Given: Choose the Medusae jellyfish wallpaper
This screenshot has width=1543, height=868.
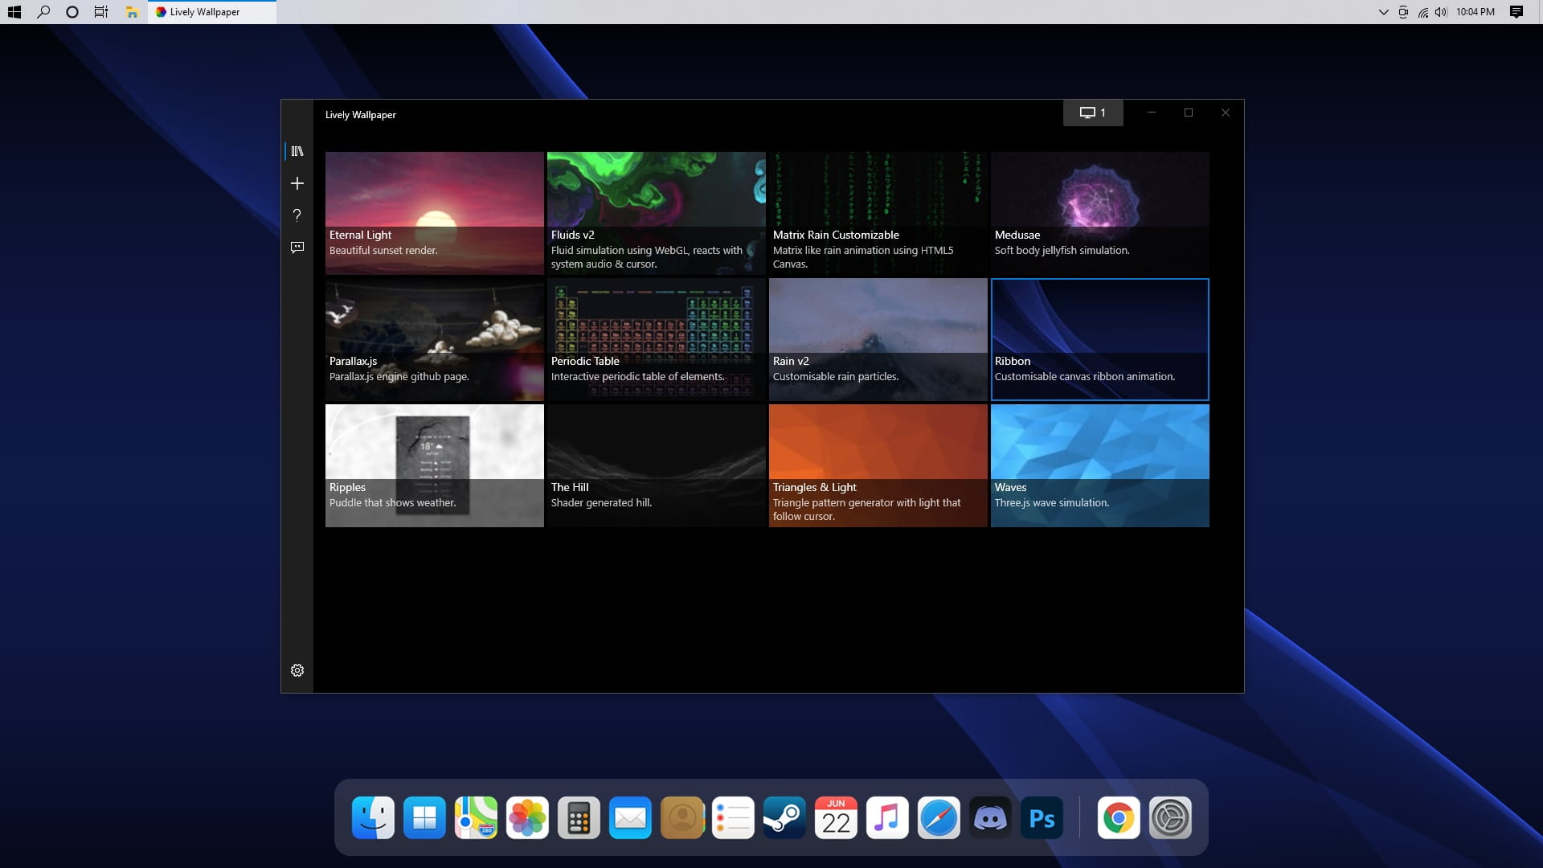Looking at the screenshot, I should [1099, 213].
